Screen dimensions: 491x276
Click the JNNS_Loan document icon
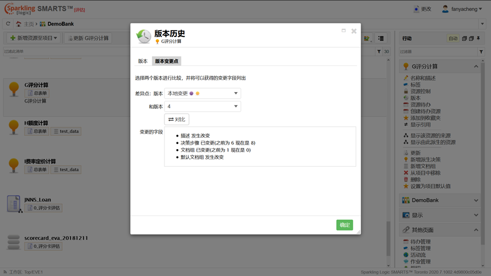pos(14,204)
